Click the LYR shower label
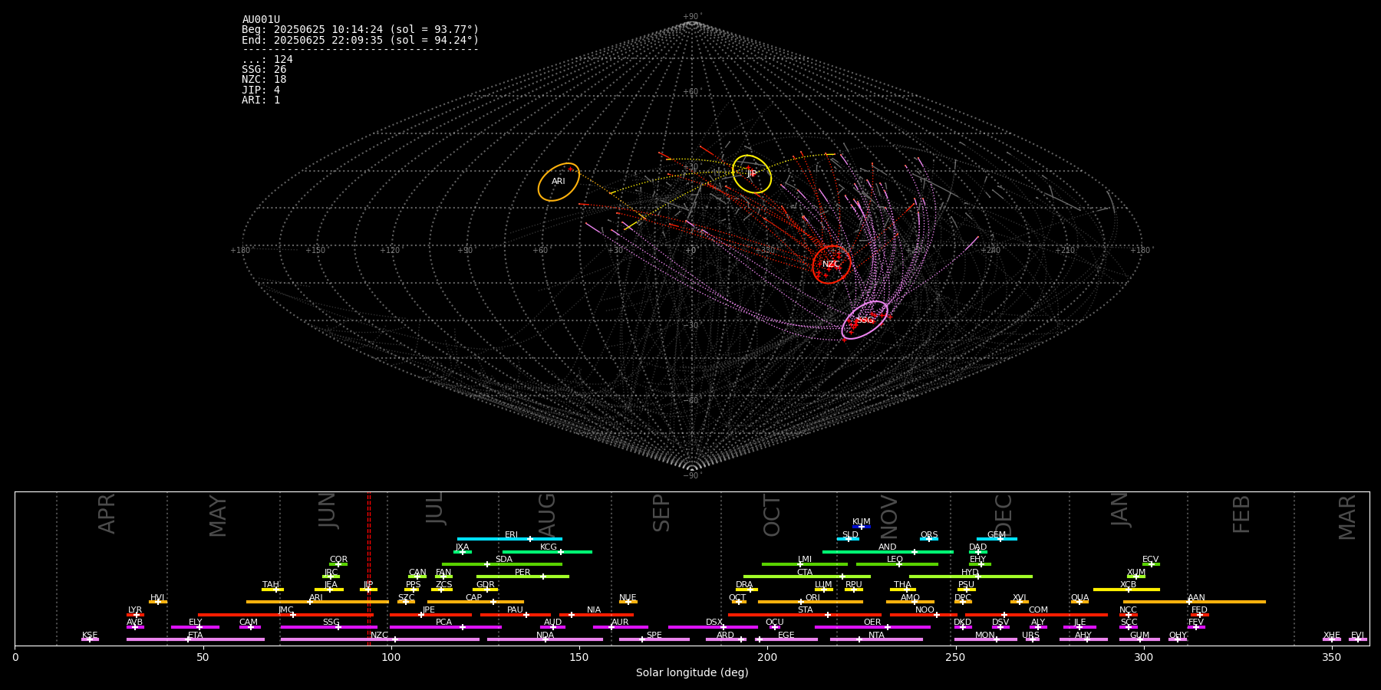The image size is (1381, 690). 135,610
